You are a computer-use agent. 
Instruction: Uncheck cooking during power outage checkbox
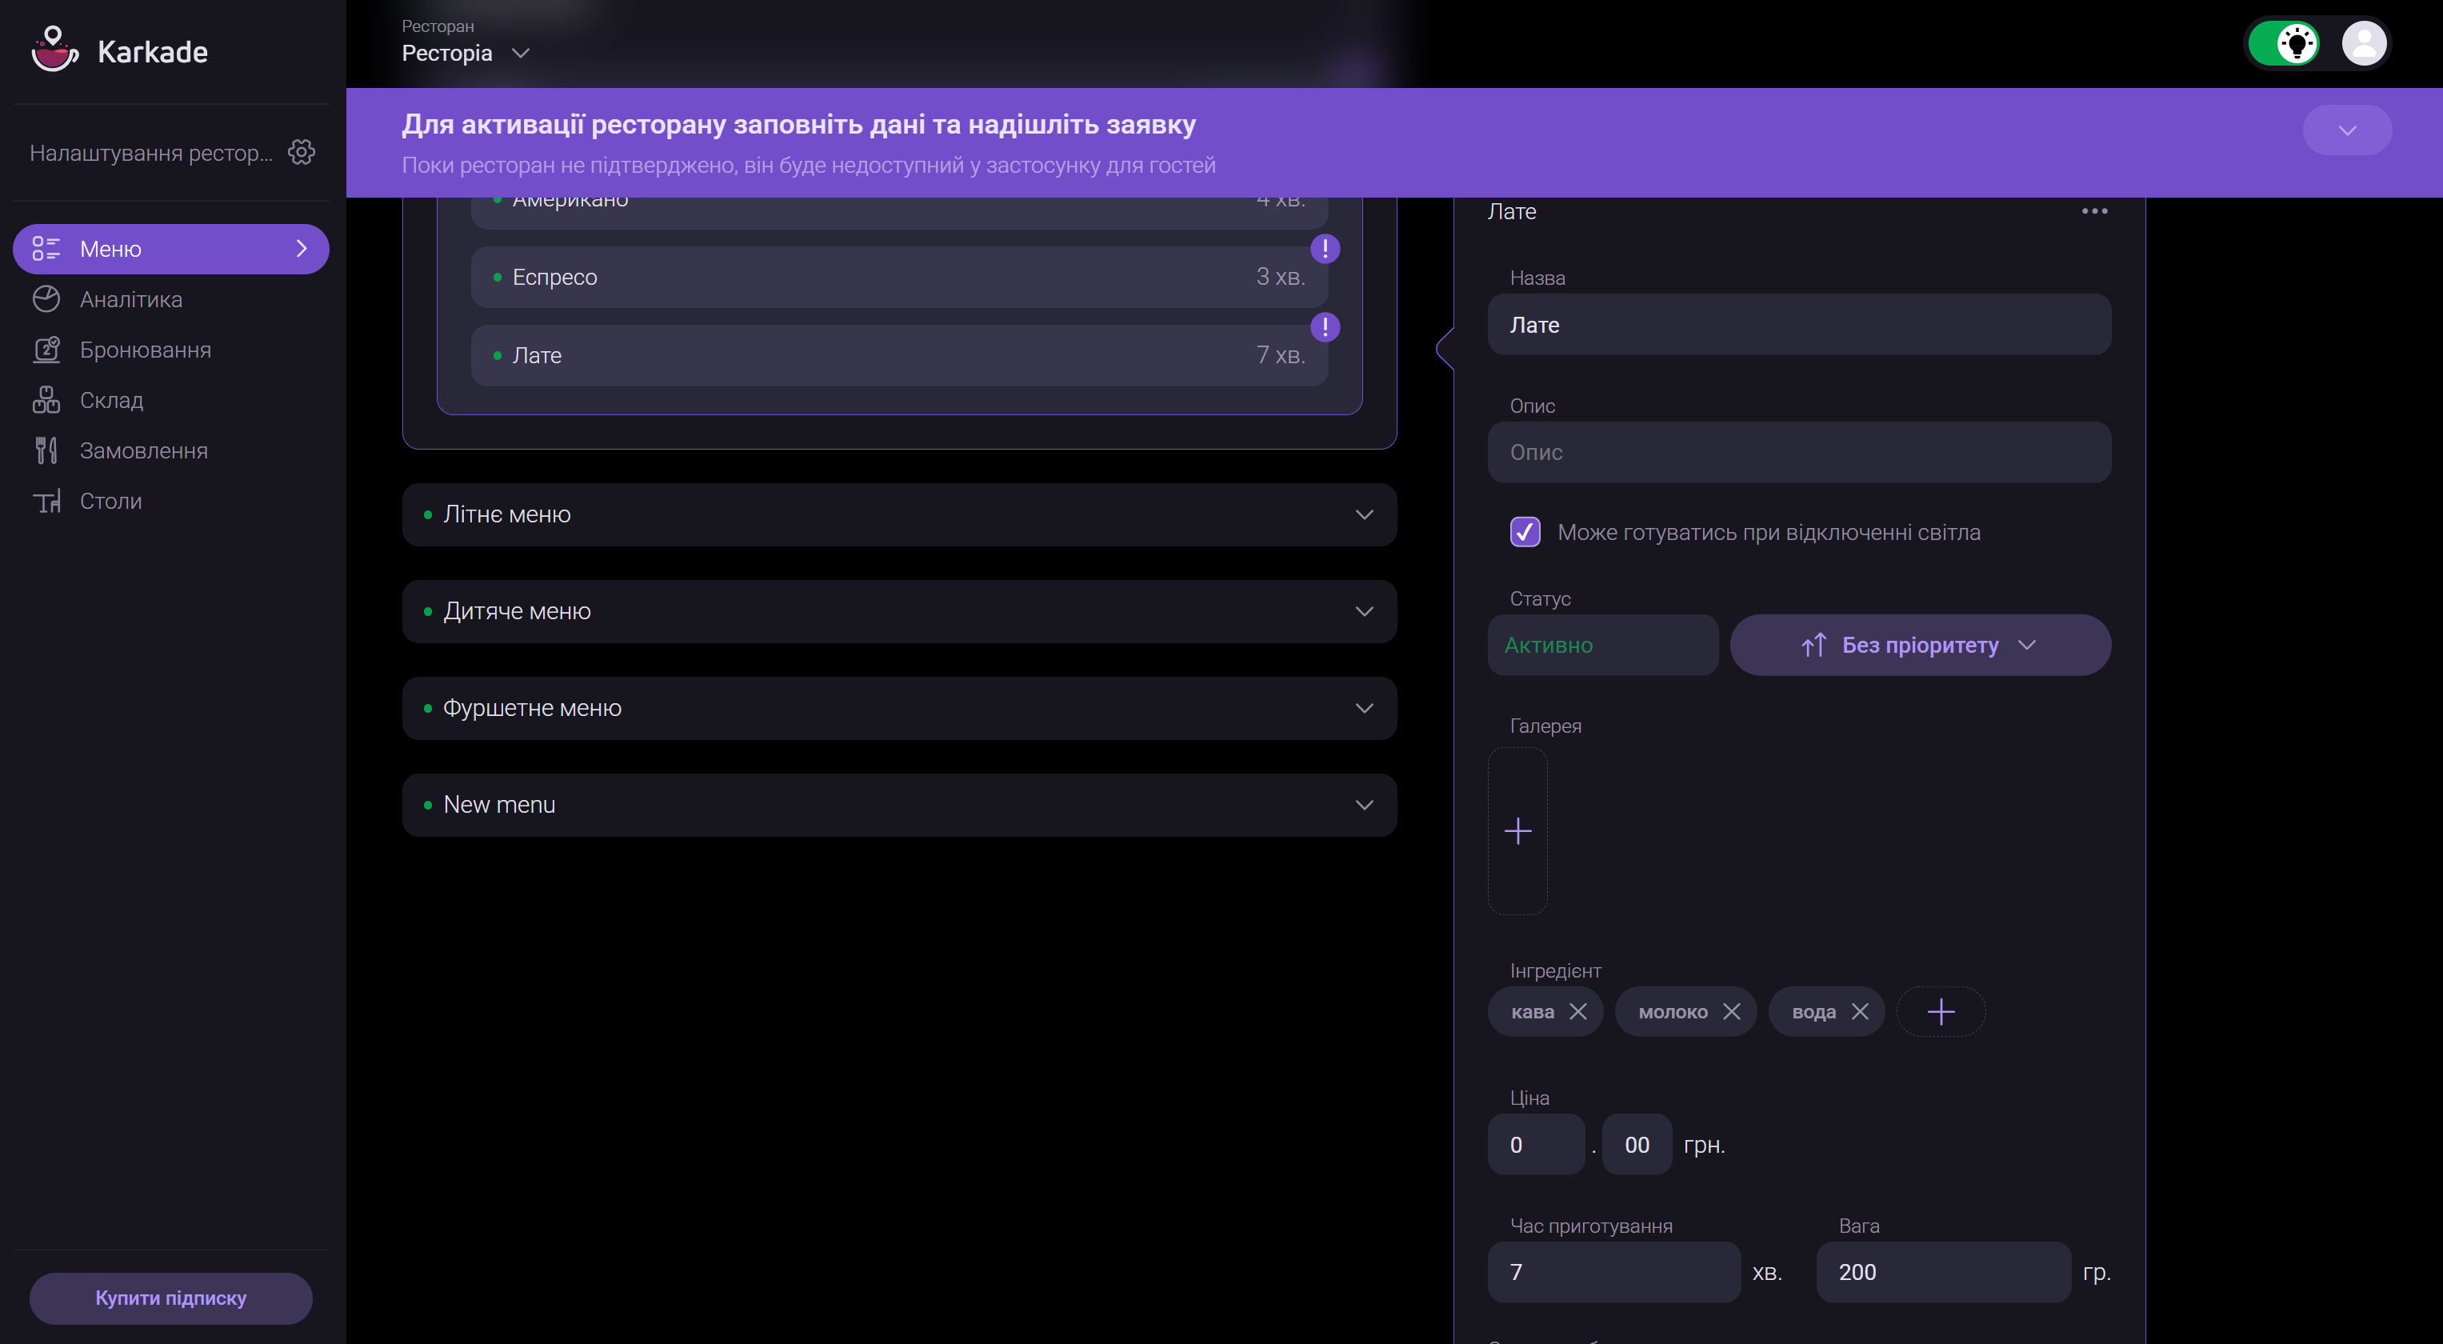point(1525,532)
